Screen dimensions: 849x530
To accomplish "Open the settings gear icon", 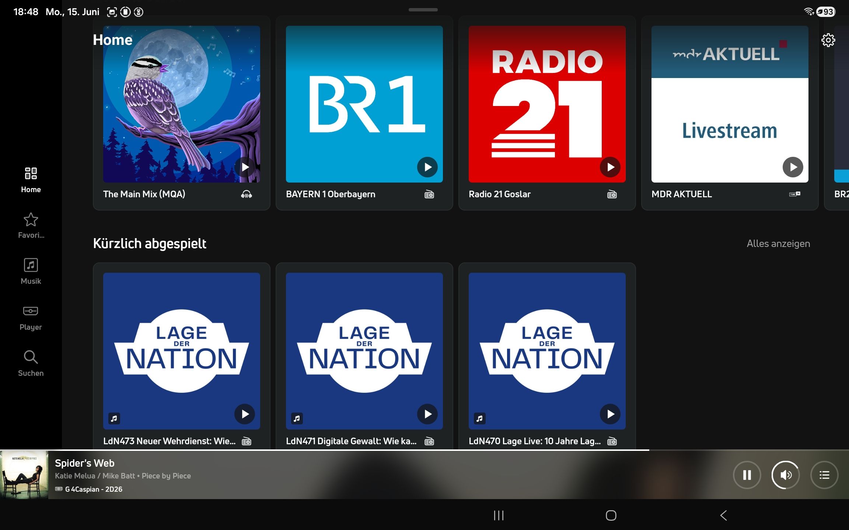I will tap(828, 40).
